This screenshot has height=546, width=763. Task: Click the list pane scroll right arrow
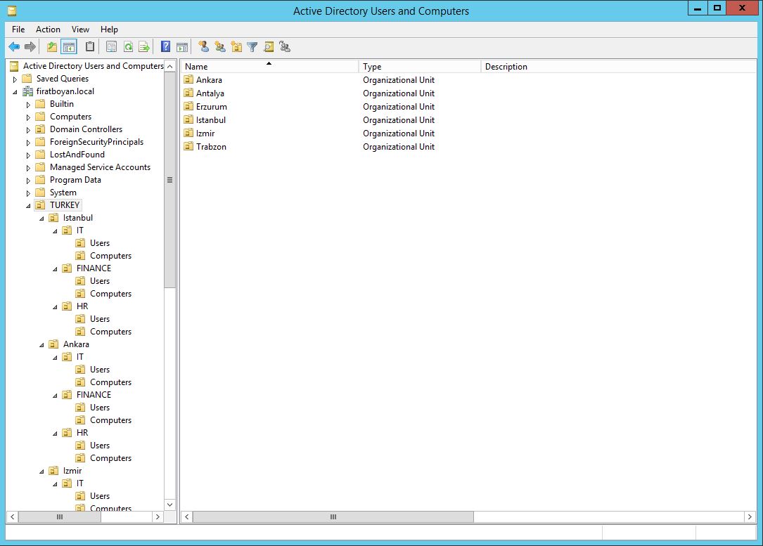[x=750, y=516]
